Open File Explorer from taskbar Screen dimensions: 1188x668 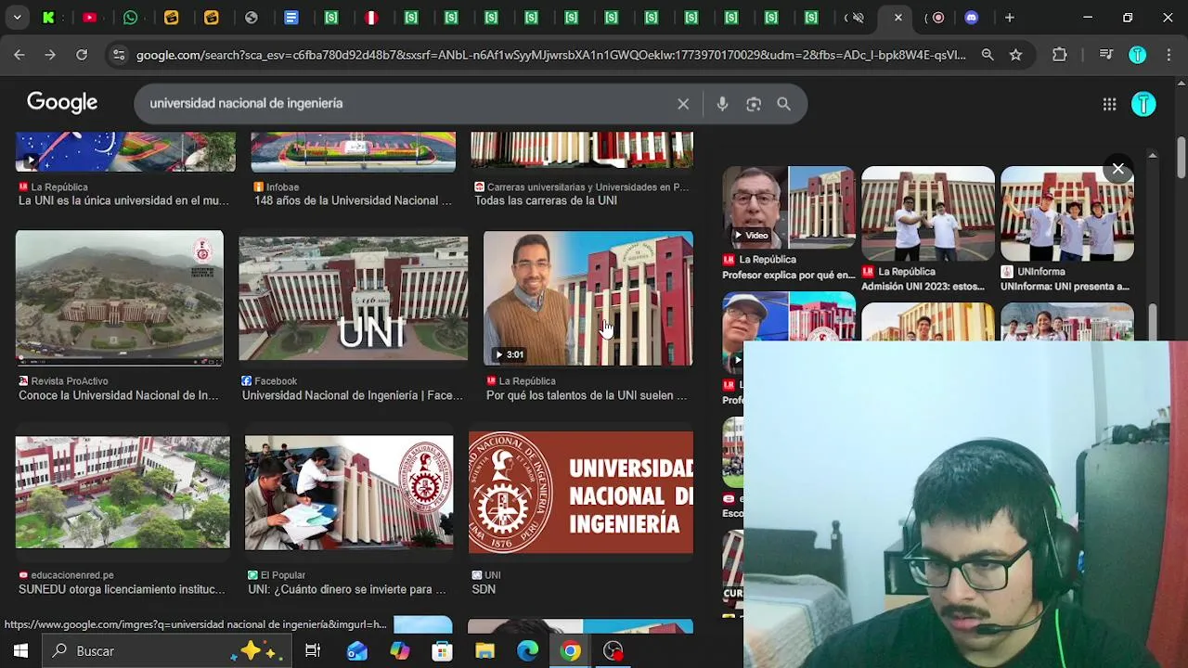(485, 651)
